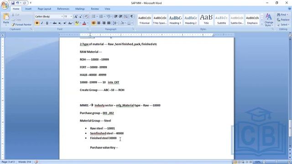Click the Office button

[5, 5]
